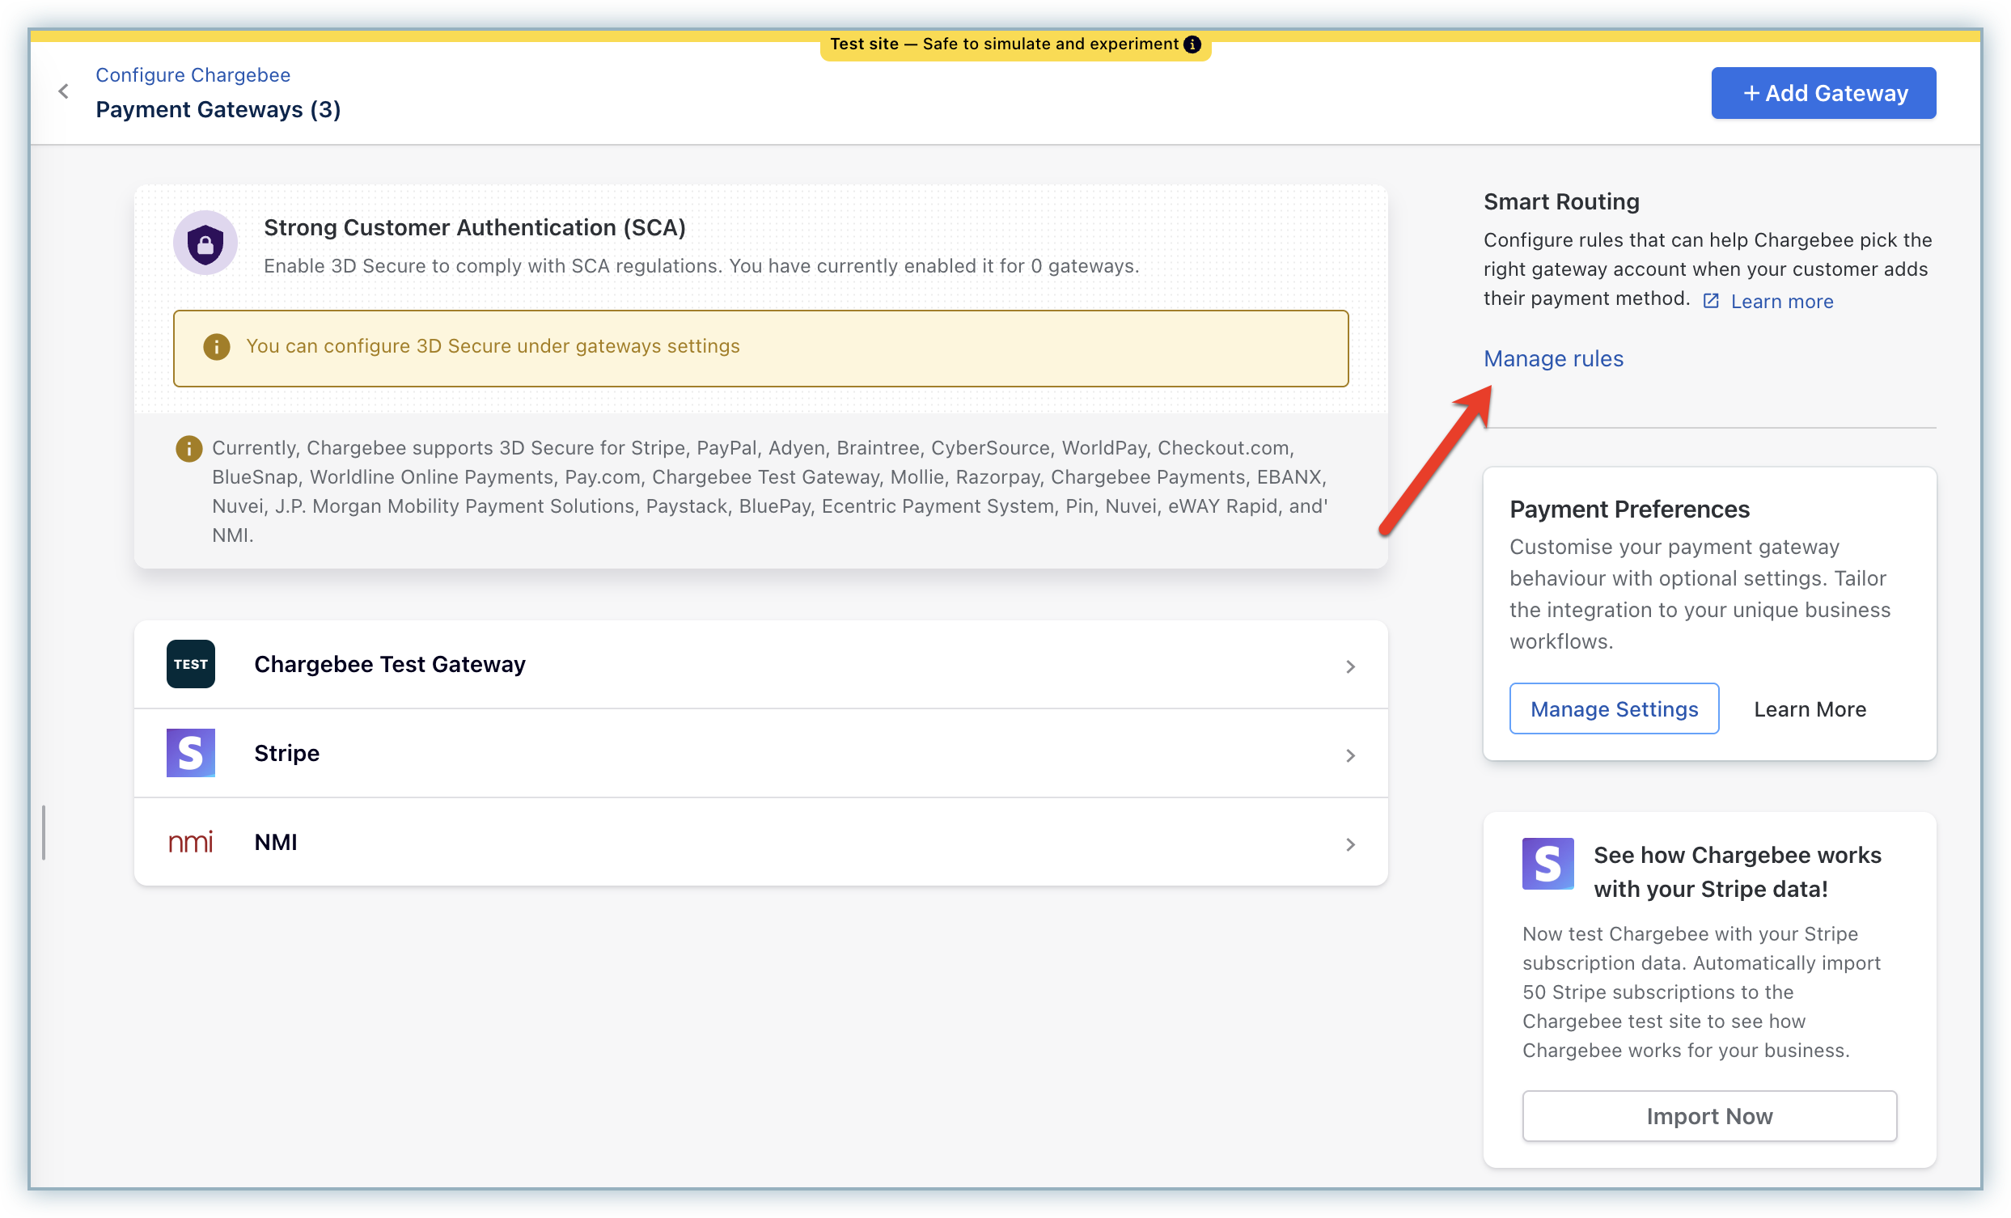
Task: Click the Smart Routing heading
Action: pos(1561,201)
